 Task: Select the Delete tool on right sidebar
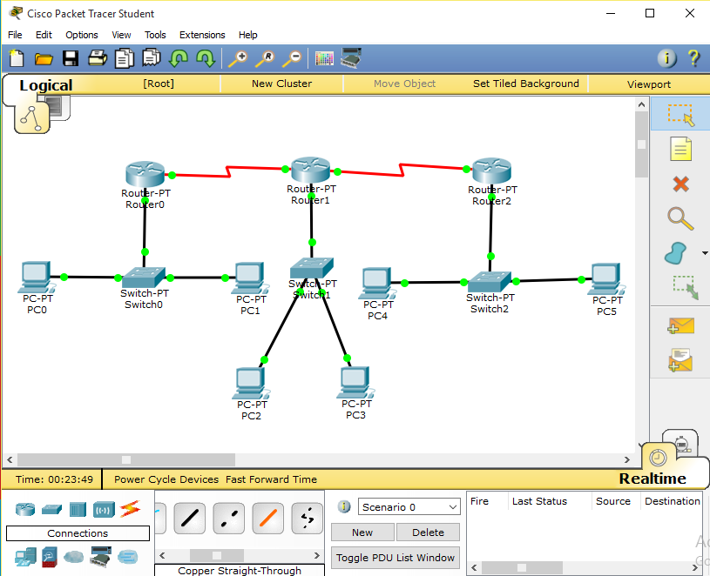click(x=680, y=184)
